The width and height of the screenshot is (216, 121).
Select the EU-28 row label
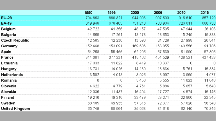(6, 18)
